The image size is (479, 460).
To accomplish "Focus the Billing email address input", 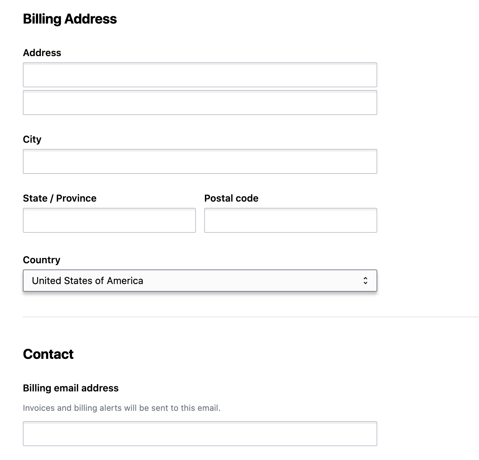I will tap(200, 434).
